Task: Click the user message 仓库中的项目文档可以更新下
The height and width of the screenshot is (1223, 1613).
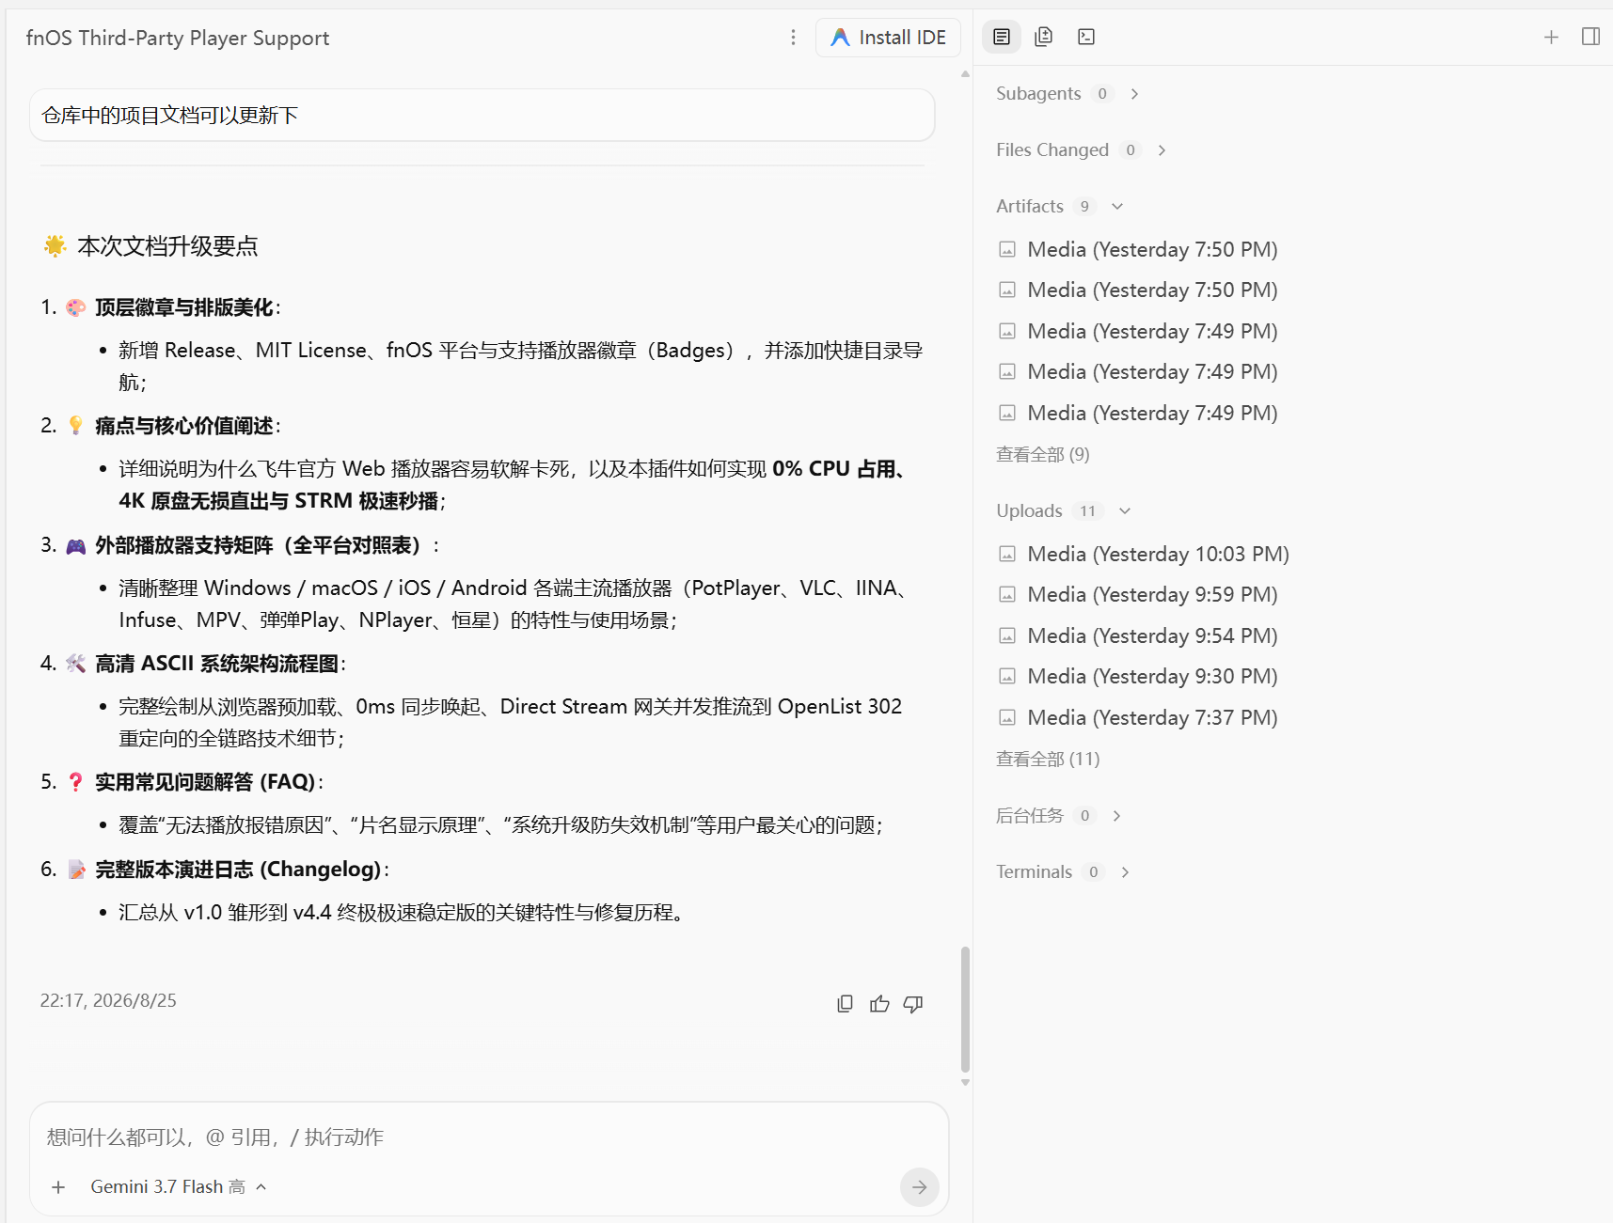Action: pos(482,116)
